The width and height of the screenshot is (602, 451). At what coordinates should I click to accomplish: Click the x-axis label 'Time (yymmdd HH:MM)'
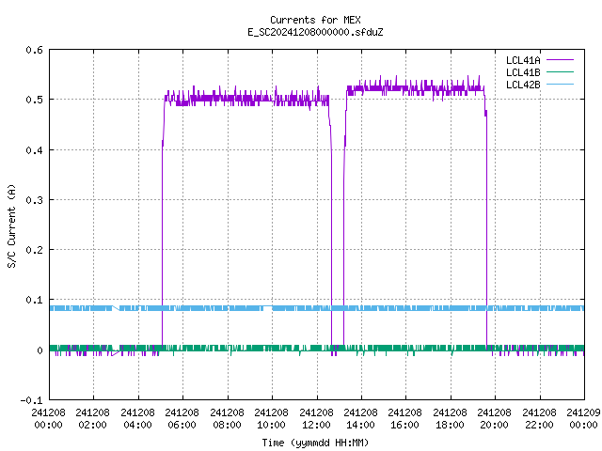click(315, 443)
